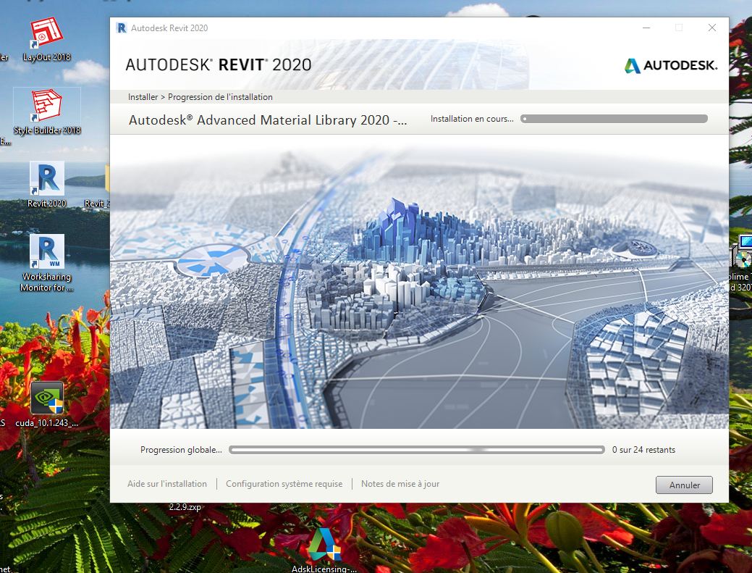Image resolution: width=752 pixels, height=573 pixels.
Task: Click the Installation en cours progress bar
Action: pos(614,119)
